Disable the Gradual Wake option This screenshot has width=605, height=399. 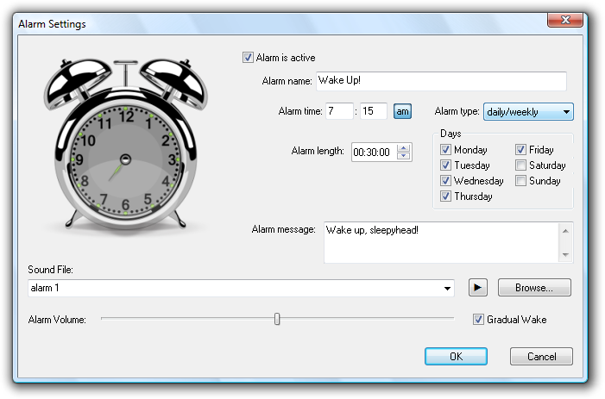coord(479,320)
